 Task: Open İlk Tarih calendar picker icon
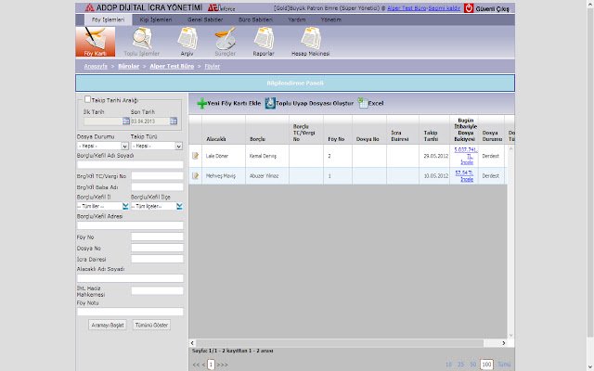[x=126, y=122]
